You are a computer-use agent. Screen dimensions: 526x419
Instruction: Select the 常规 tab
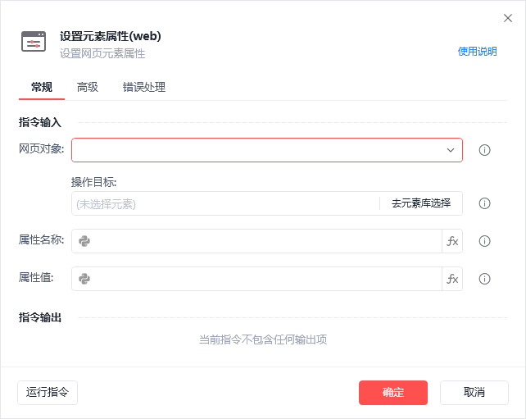(42, 87)
